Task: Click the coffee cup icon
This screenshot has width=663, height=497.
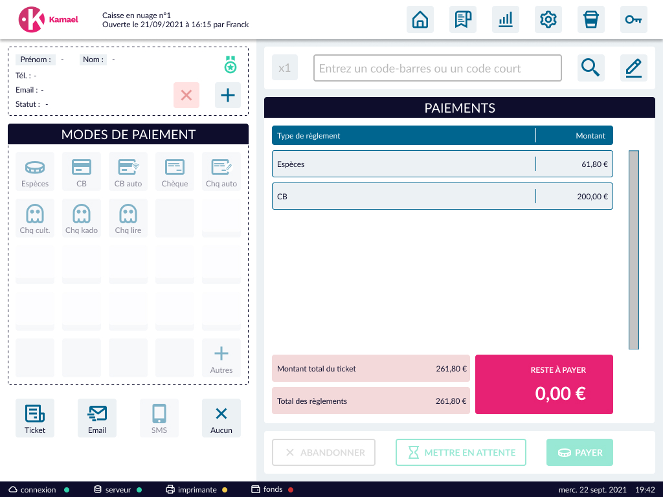Action: click(x=591, y=19)
